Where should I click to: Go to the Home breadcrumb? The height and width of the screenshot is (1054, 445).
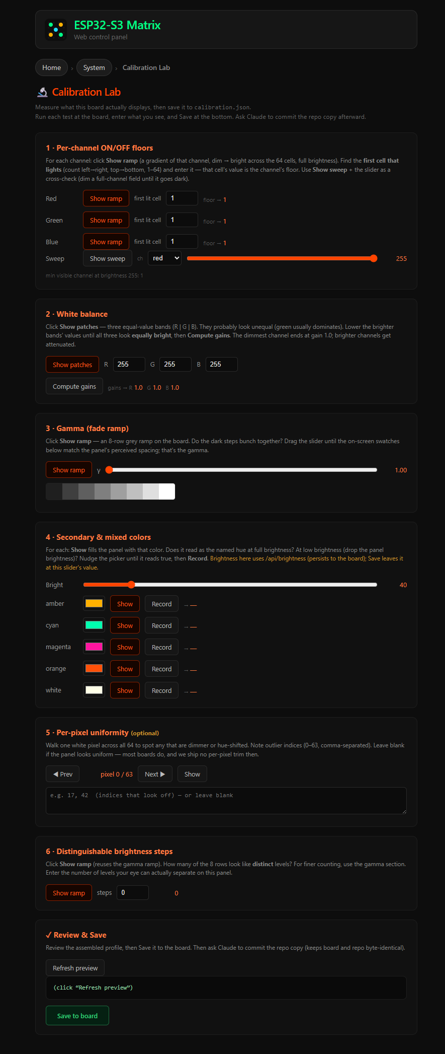pos(51,67)
